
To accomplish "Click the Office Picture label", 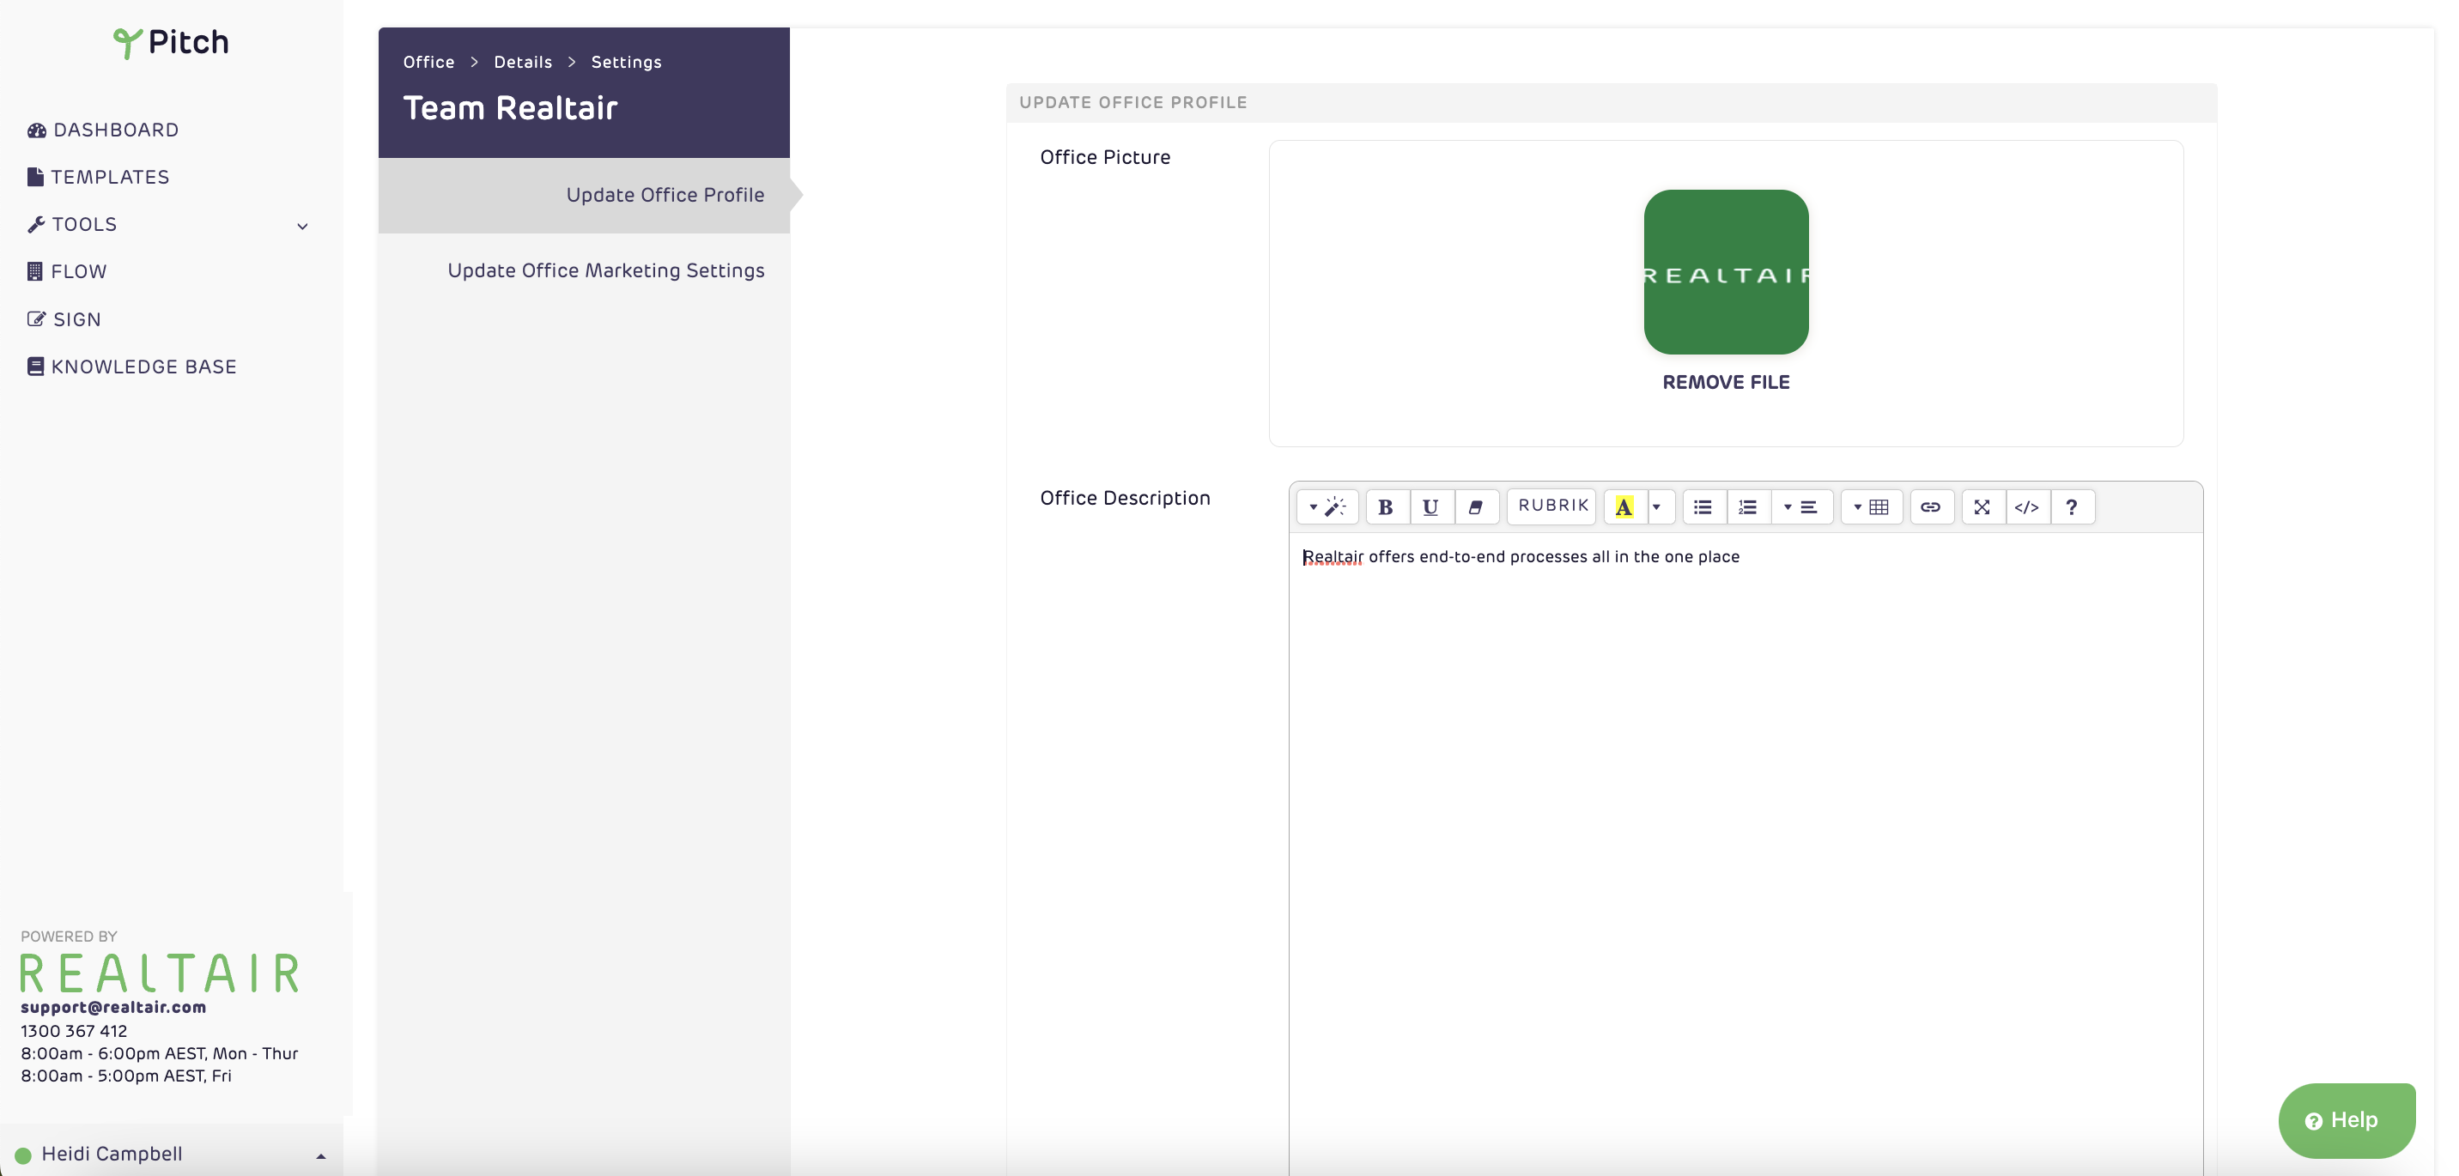I will [x=1105, y=157].
